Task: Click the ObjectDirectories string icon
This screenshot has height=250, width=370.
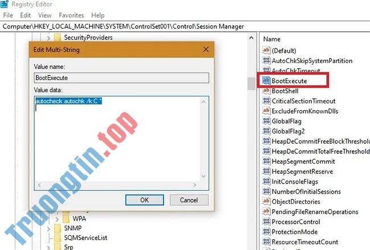Action: [x=266, y=201]
